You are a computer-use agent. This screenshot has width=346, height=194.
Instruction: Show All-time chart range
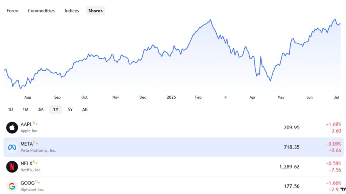tap(85, 109)
